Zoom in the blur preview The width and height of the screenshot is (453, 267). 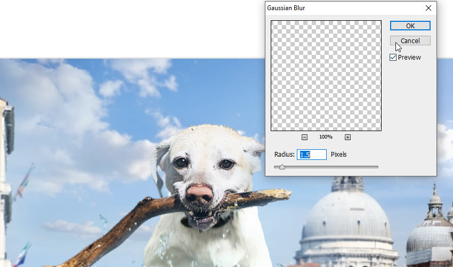point(347,137)
